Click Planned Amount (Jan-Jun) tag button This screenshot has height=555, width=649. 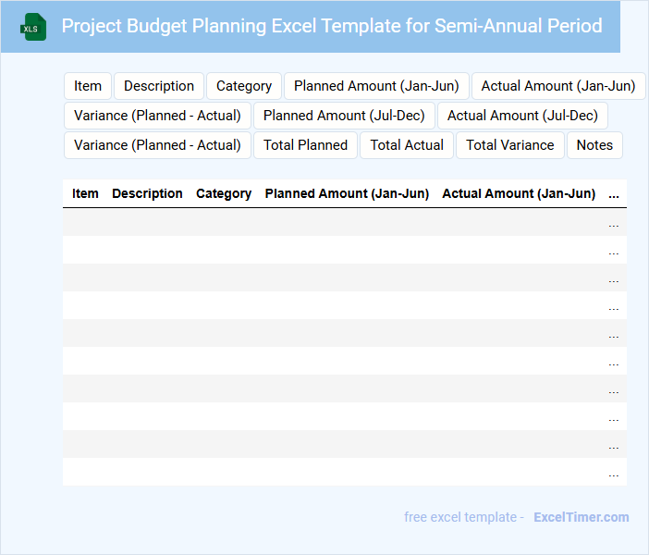376,86
